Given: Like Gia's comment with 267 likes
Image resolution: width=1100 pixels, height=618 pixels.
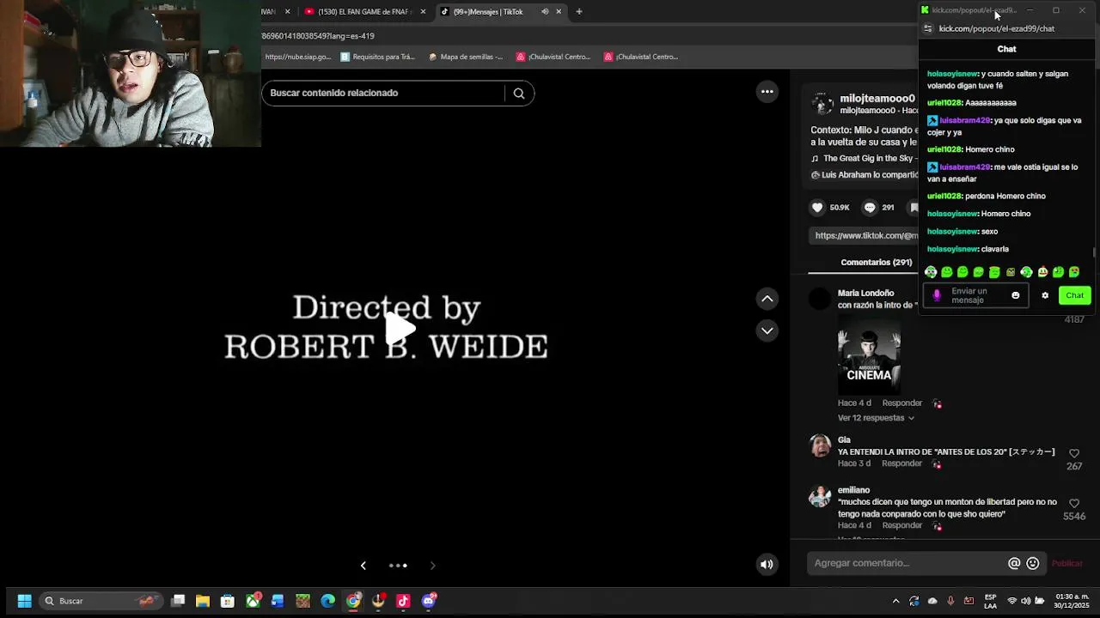Looking at the screenshot, I should click(1074, 453).
